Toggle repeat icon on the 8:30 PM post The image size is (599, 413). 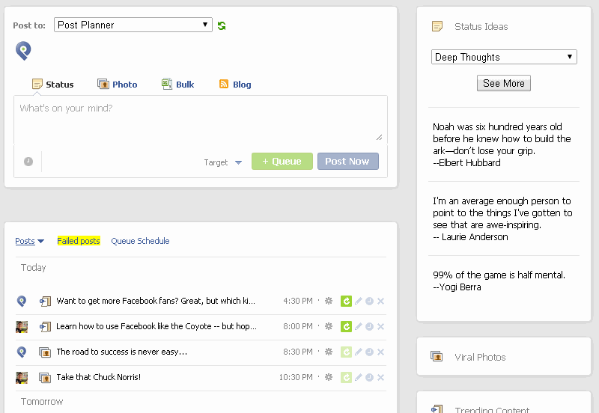click(346, 352)
